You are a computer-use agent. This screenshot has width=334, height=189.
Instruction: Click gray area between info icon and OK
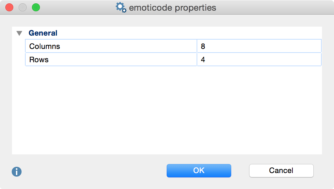[93, 171]
